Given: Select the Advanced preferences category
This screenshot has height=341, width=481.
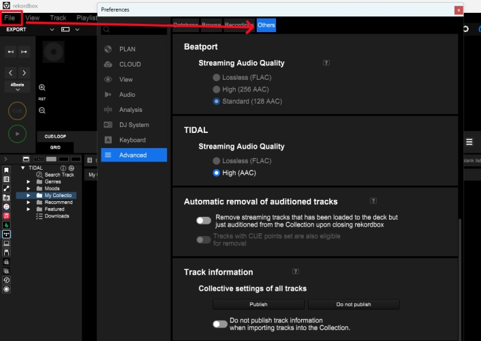Looking at the screenshot, I should [134, 155].
